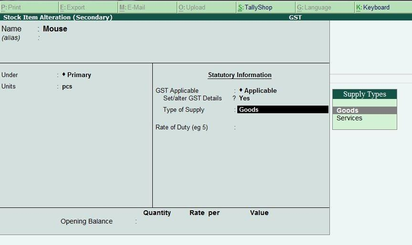Click the Type of Supply field
The height and width of the screenshot is (245, 412).
tap(283, 109)
